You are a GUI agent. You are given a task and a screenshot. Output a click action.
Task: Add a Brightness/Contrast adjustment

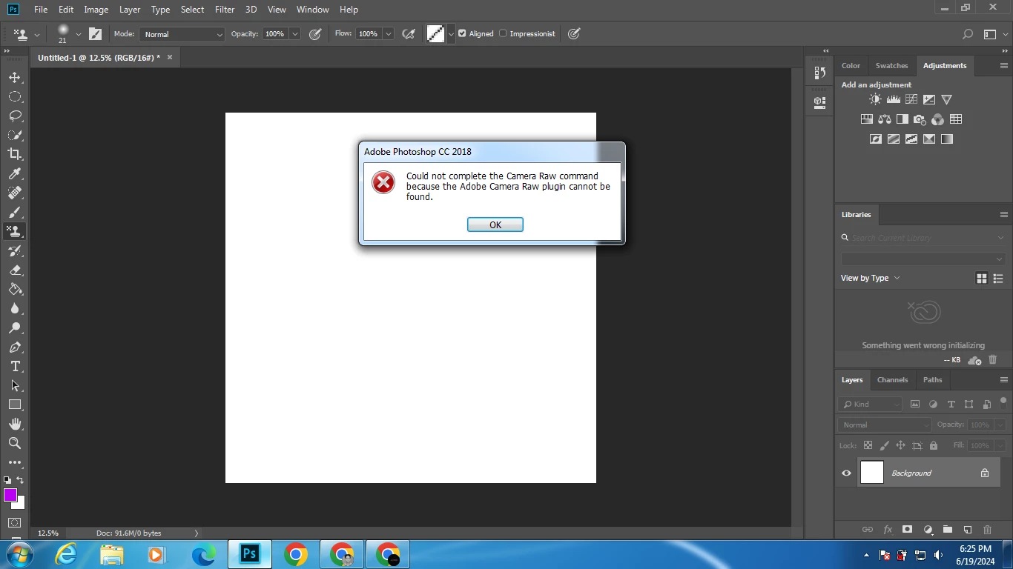[876, 99]
